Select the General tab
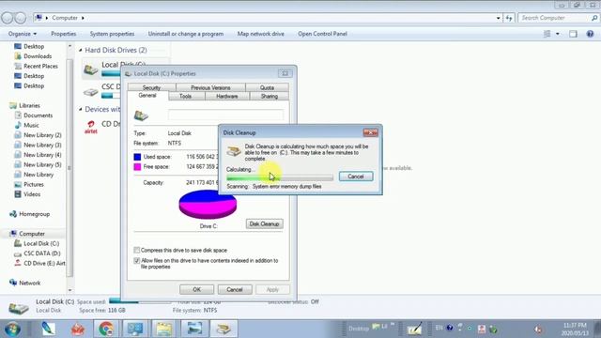601x338 pixels. pyautogui.click(x=147, y=96)
